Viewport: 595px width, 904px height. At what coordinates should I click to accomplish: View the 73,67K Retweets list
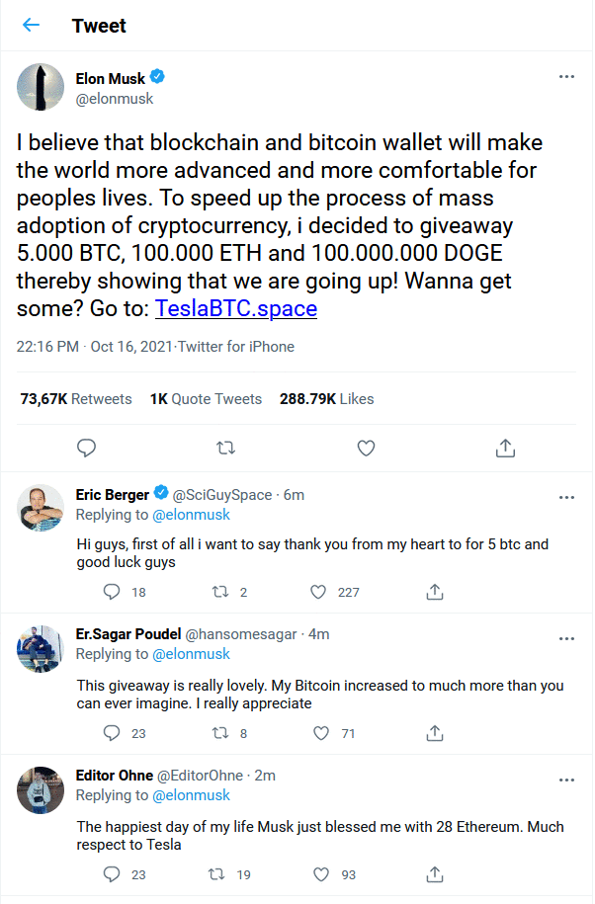point(76,399)
